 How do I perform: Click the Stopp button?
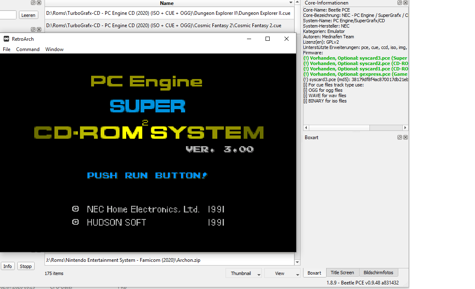[26, 266]
